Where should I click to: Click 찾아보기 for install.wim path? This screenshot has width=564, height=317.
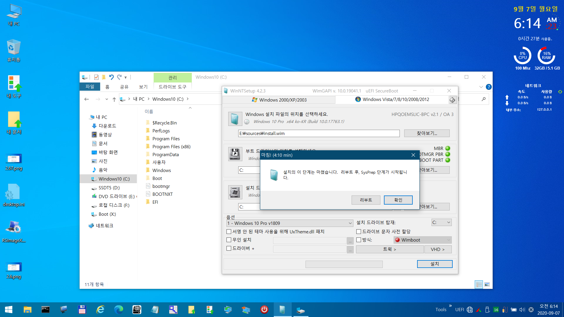427,133
